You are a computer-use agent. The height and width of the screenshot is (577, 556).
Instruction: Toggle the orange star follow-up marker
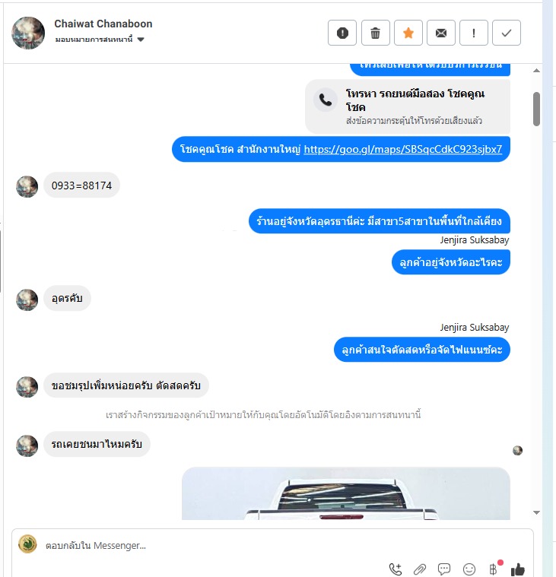coord(408,33)
